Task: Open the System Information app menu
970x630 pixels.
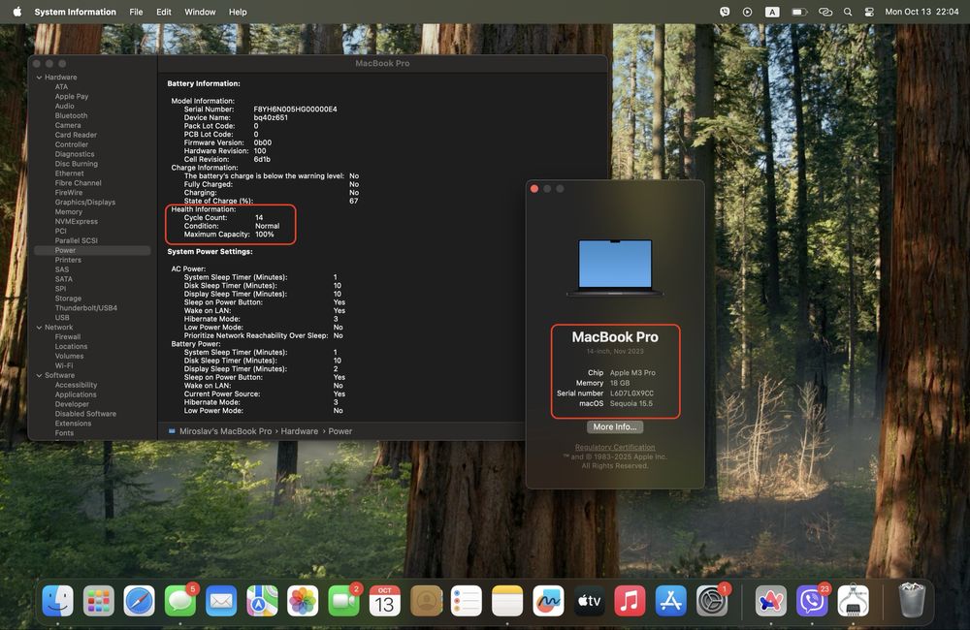Action: tap(75, 11)
